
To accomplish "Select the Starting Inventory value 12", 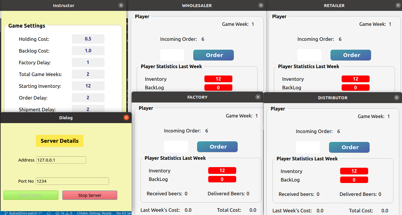I will point(88,86).
